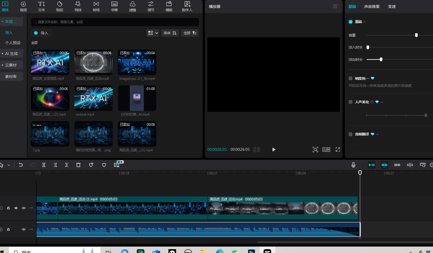Toggle main track magnet icon
433x253 pixels.
pyautogui.click(x=371, y=165)
